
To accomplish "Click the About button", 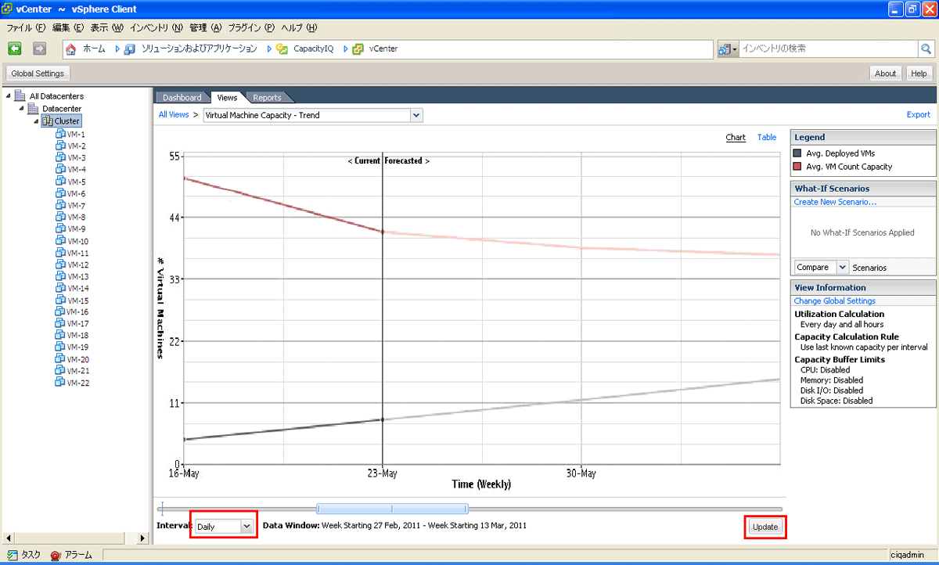I will [886, 74].
